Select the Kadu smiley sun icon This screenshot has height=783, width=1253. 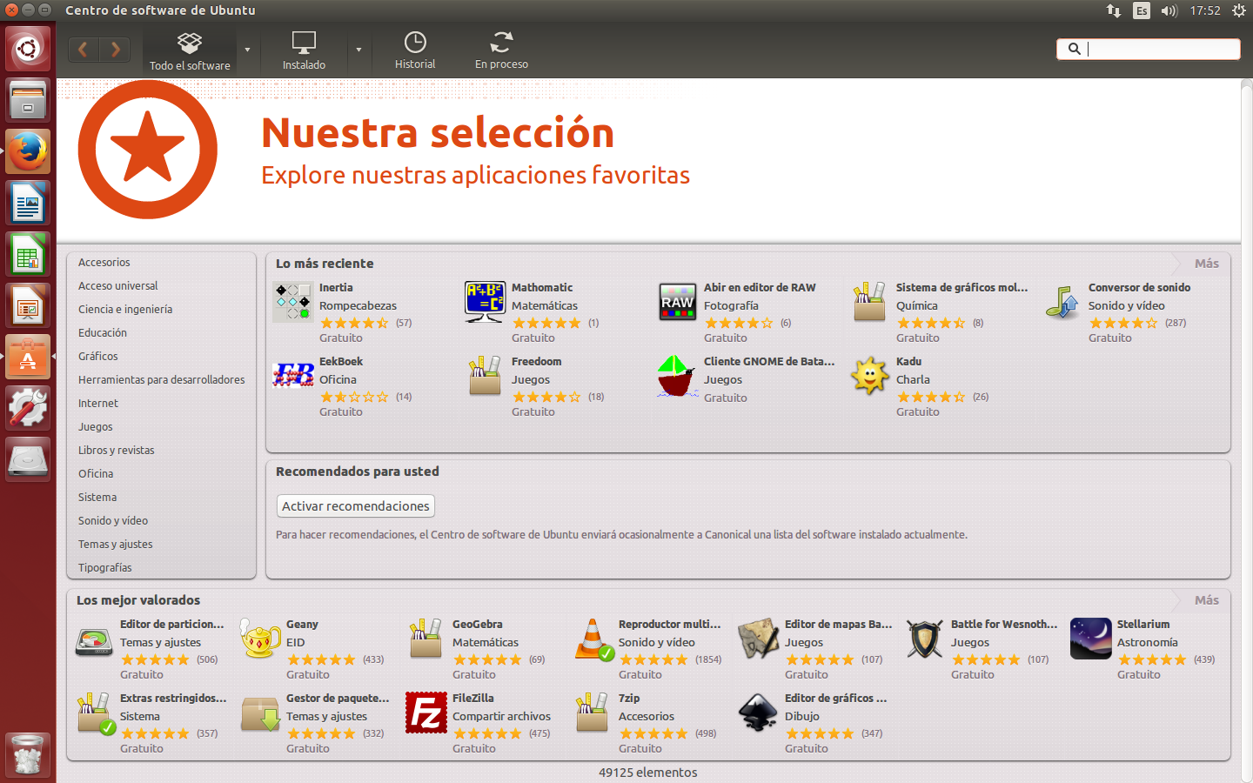[870, 376]
